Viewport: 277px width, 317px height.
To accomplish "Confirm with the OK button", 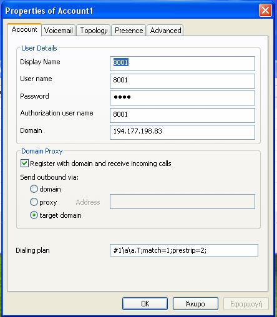I will 145,304.
